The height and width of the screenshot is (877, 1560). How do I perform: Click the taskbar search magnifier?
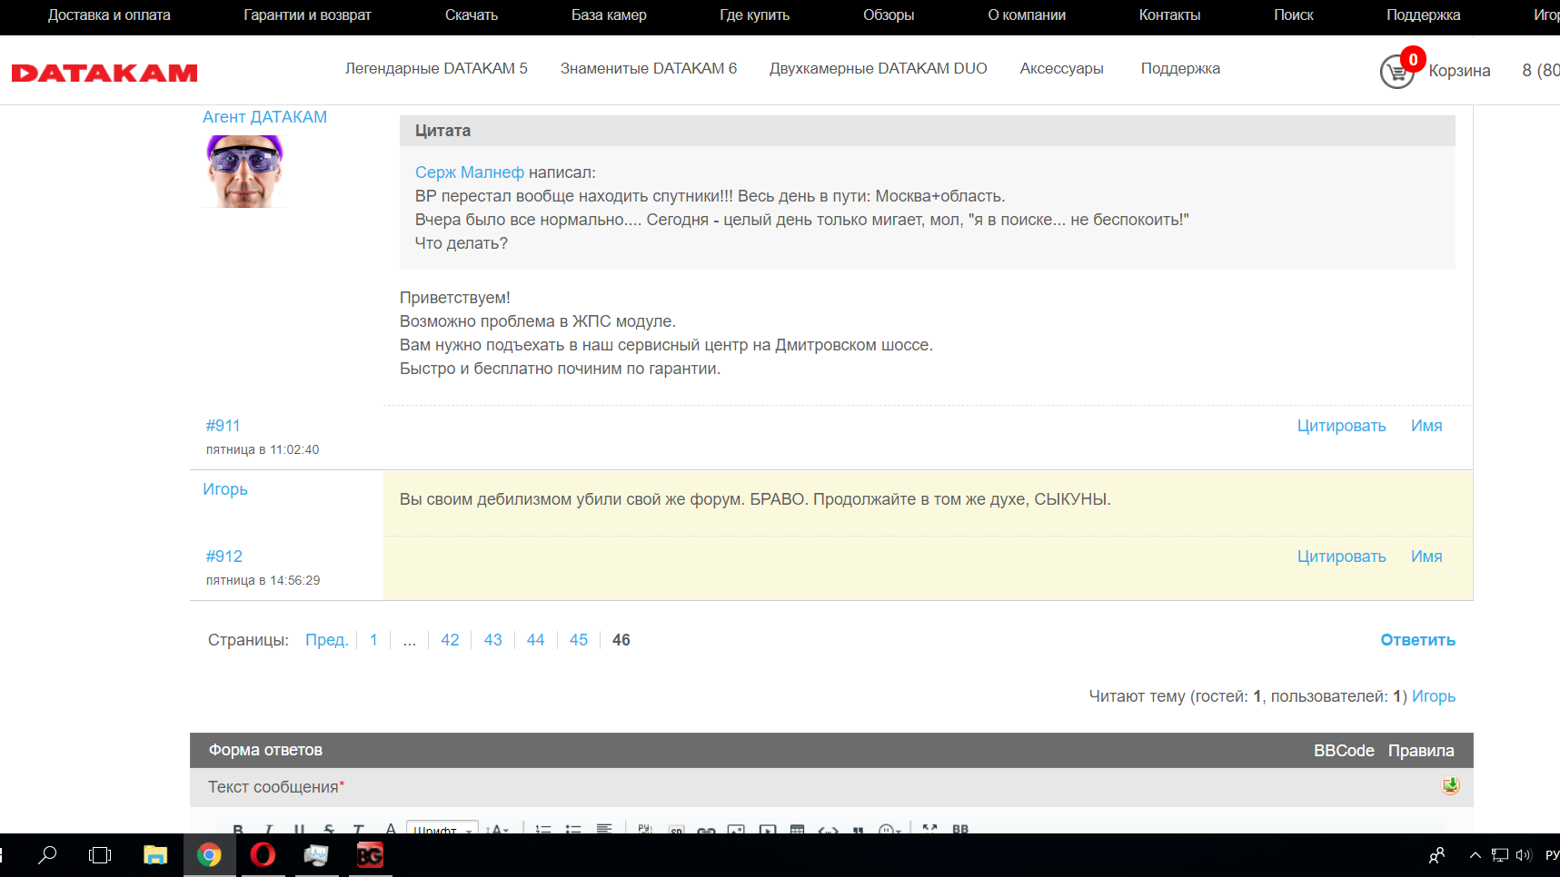47,855
